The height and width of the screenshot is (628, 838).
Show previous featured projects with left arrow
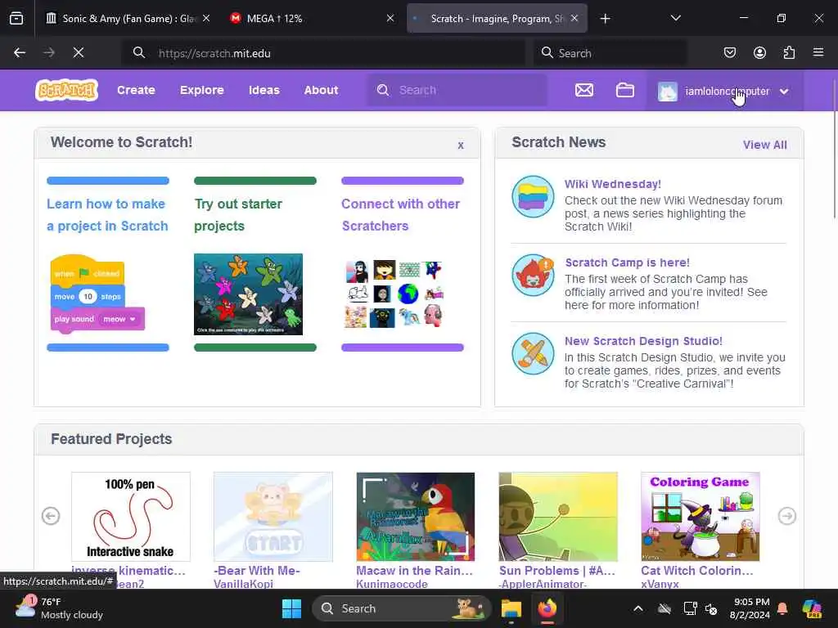click(51, 516)
